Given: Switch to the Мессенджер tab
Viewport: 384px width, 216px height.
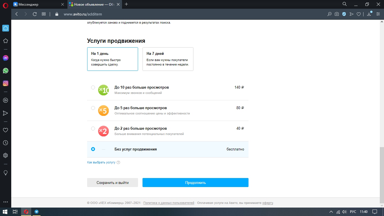Looking at the screenshot, I should coord(39,4).
